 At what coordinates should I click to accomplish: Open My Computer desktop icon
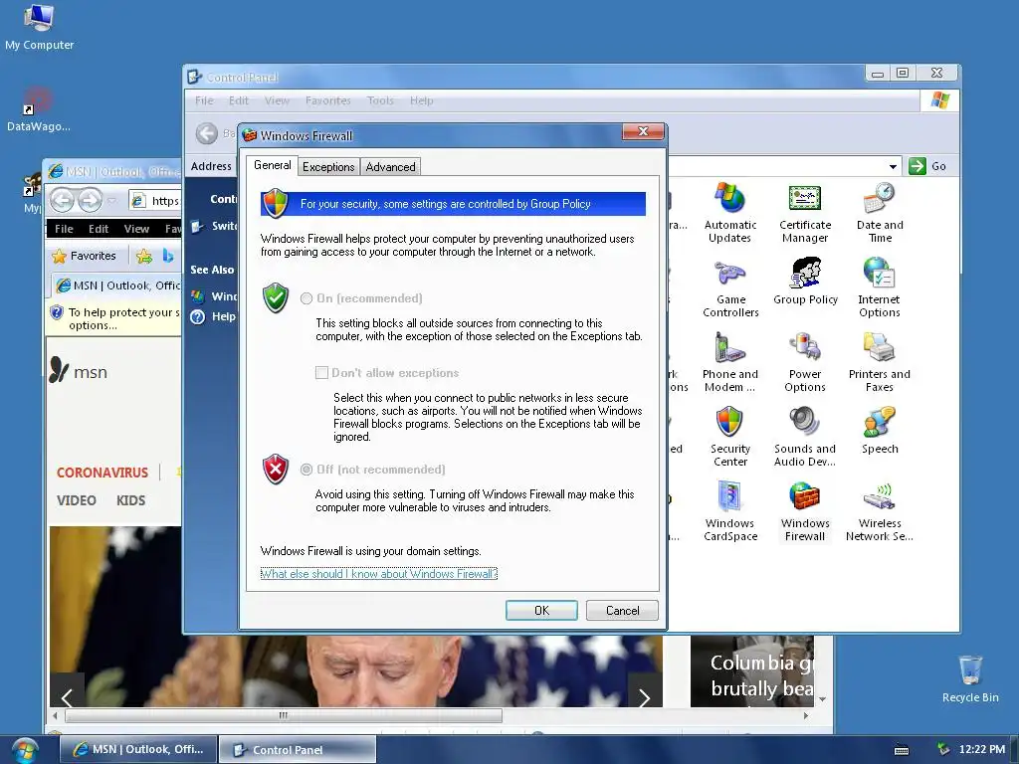39,27
